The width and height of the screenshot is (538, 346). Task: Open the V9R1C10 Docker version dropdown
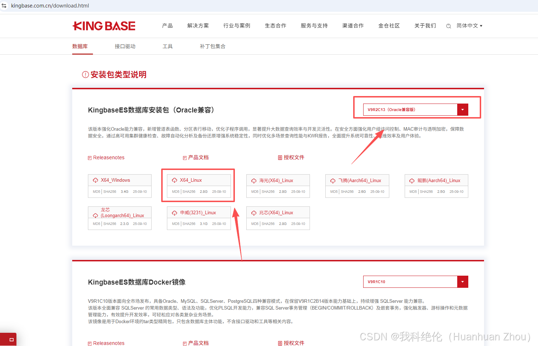click(x=415, y=282)
